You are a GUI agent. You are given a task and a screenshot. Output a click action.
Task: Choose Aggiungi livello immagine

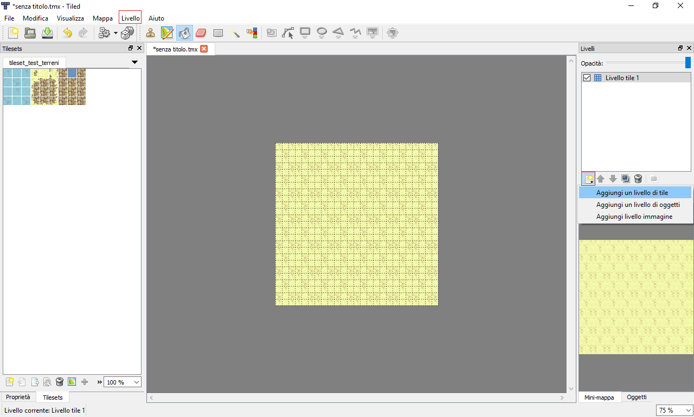(634, 217)
